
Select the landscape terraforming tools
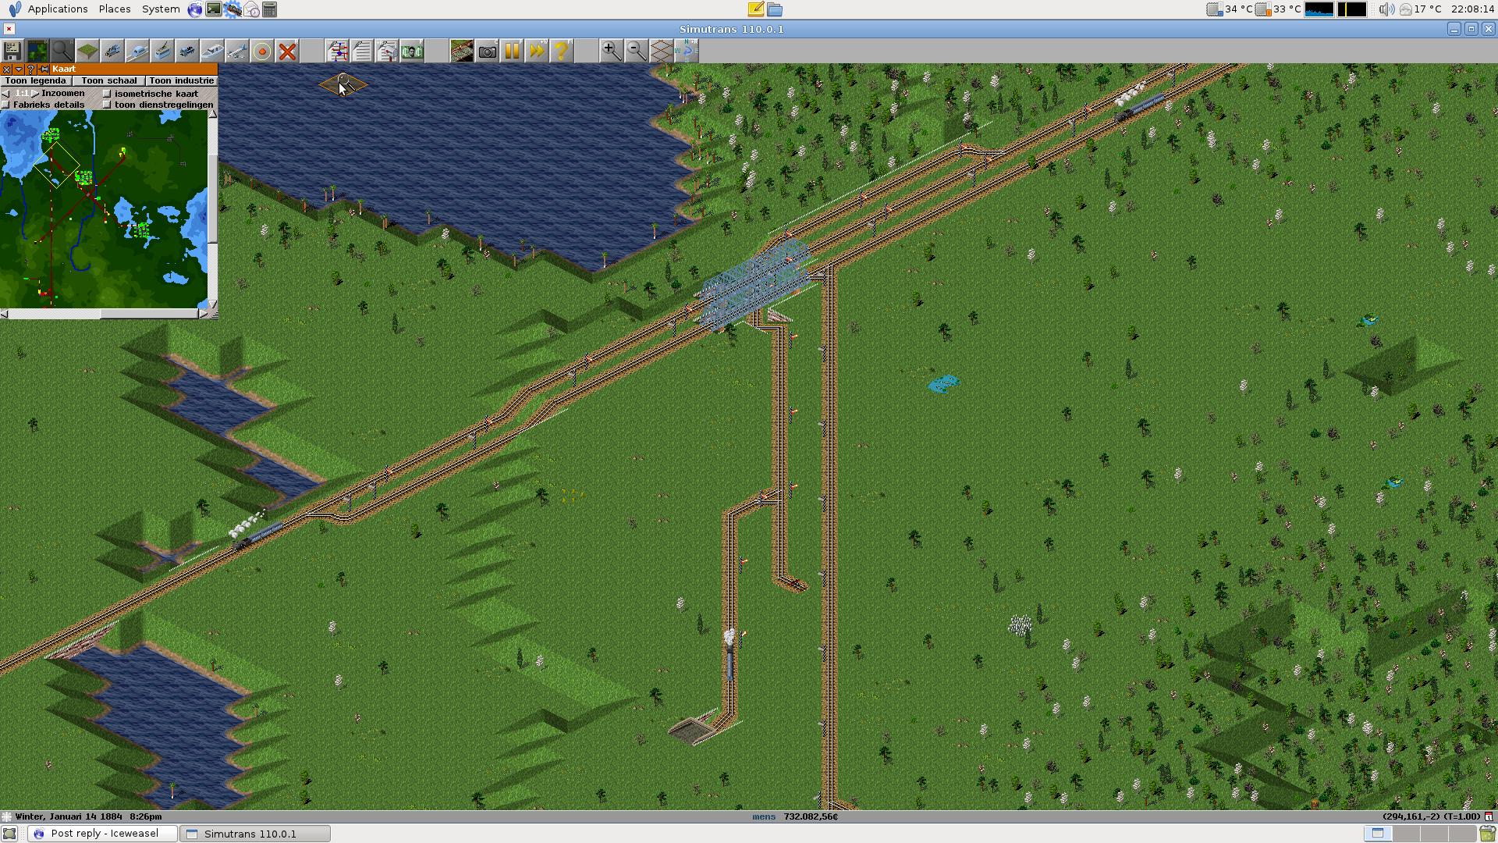point(87,52)
